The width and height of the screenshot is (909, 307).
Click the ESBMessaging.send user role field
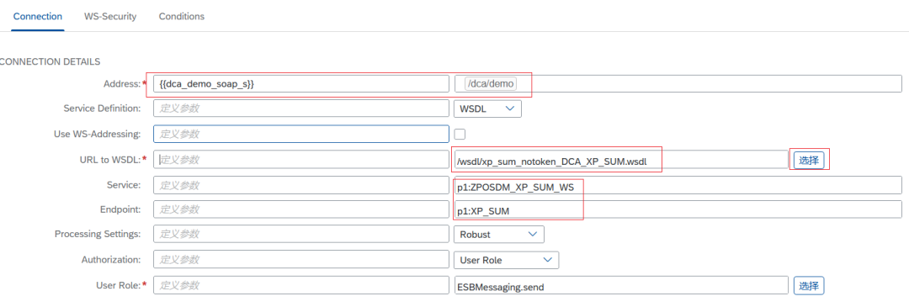[621, 286]
